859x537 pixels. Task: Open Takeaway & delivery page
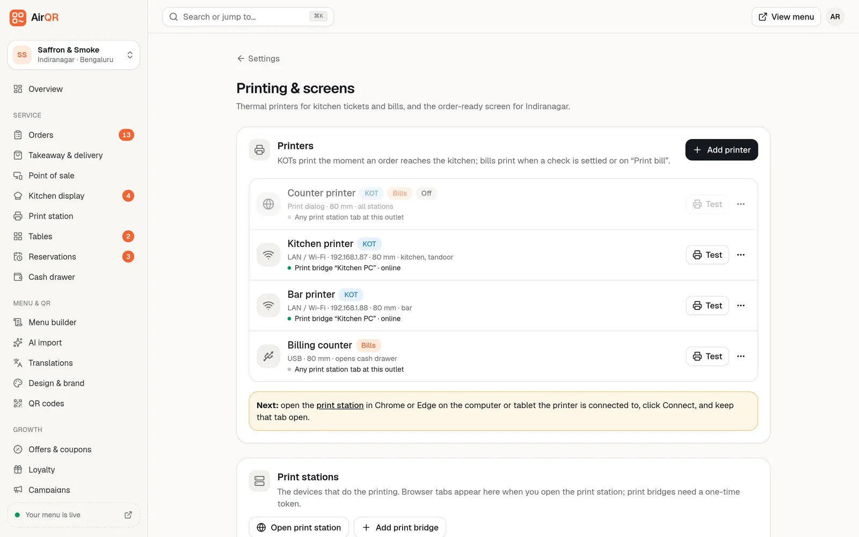click(x=74, y=155)
